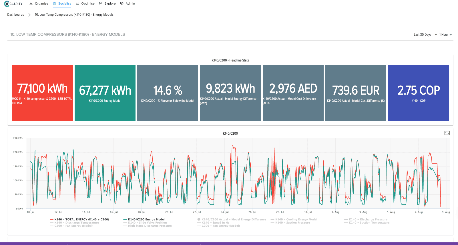This screenshot has height=245, width=458.
Task: Click the red 77,100 kWh stat tile
Action: [42, 93]
